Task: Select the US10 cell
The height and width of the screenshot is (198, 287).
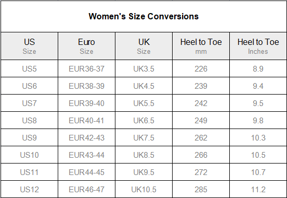Action: (x=29, y=155)
